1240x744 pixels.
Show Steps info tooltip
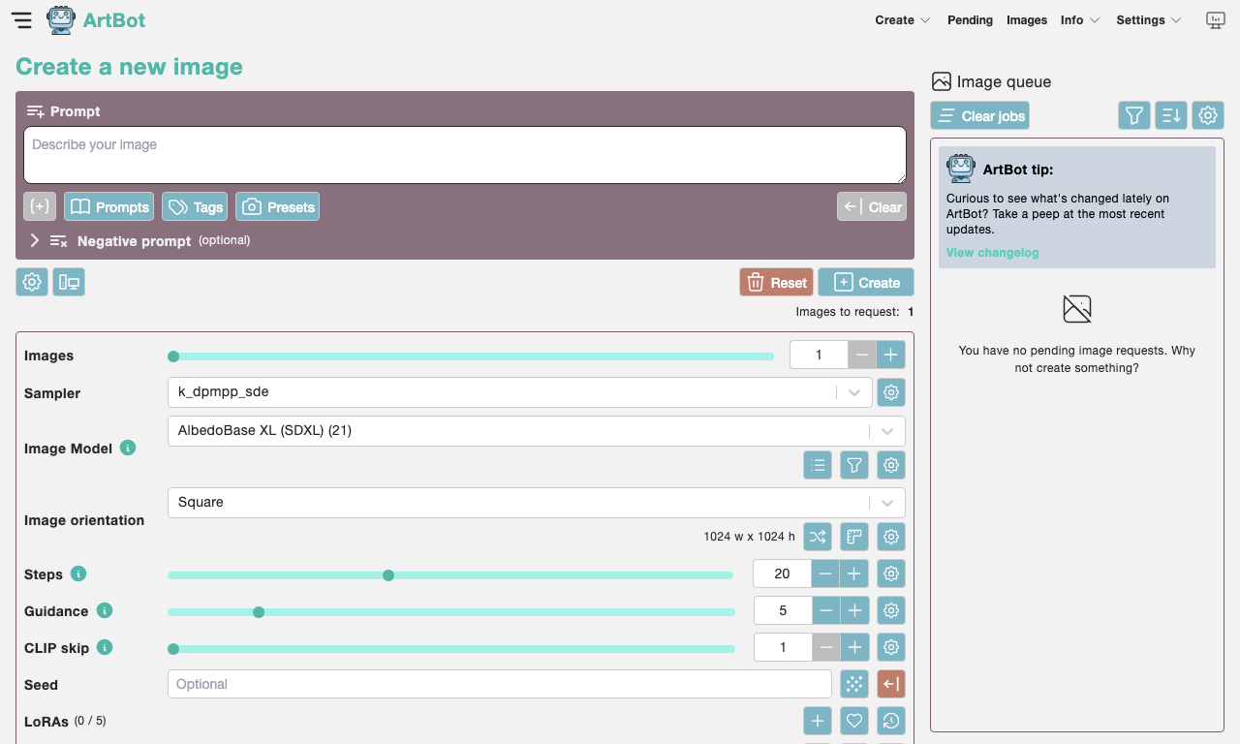(x=78, y=573)
